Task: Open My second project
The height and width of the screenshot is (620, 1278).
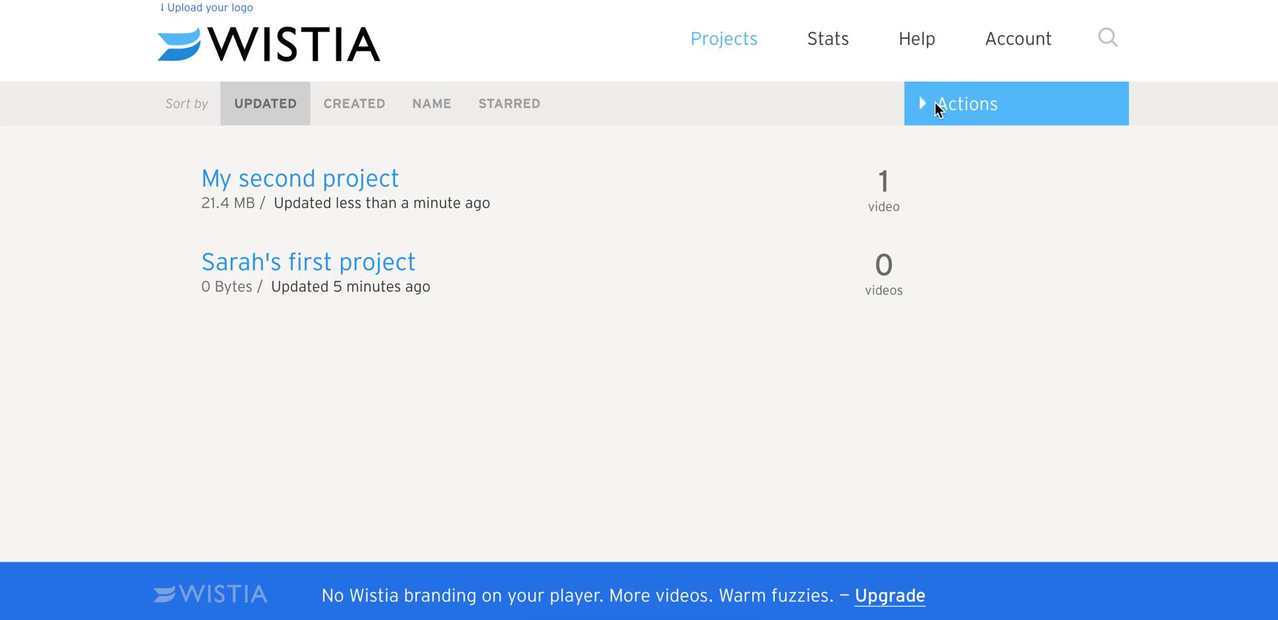Action: coord(300,178)
